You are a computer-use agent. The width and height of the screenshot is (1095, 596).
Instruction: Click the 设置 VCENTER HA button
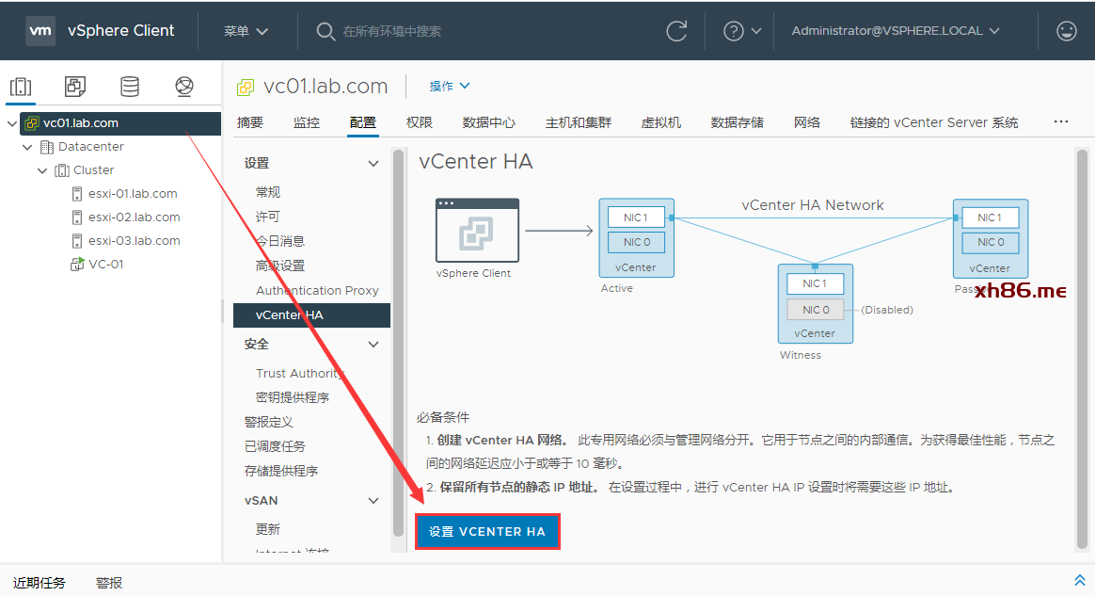[x=487, y=532]
